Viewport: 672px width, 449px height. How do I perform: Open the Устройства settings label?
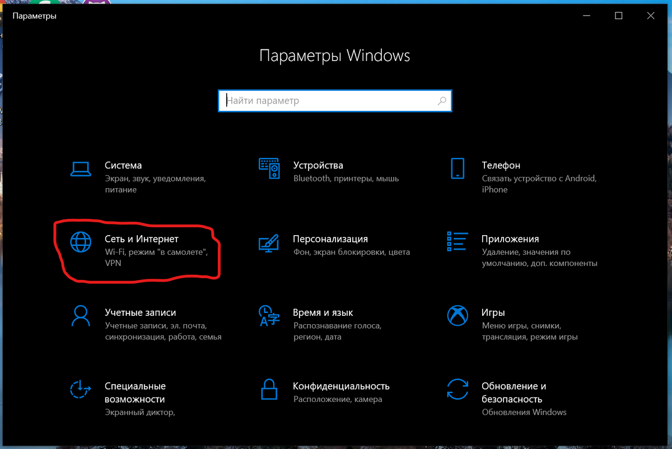(x=318, y=165)
